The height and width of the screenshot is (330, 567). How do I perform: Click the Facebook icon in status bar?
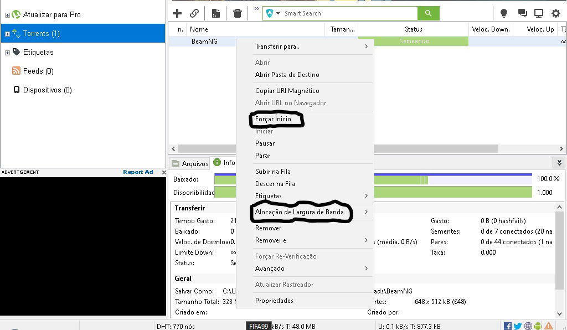508,326
